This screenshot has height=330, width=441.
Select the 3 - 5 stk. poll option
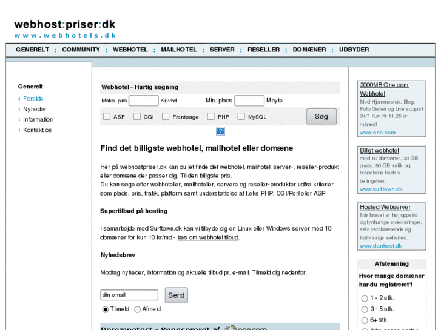(x=365, y=309)
